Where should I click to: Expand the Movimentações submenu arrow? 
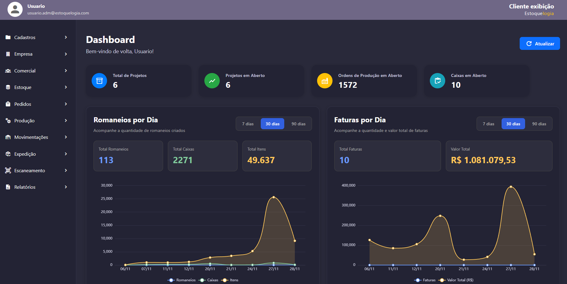click(66, 137)
